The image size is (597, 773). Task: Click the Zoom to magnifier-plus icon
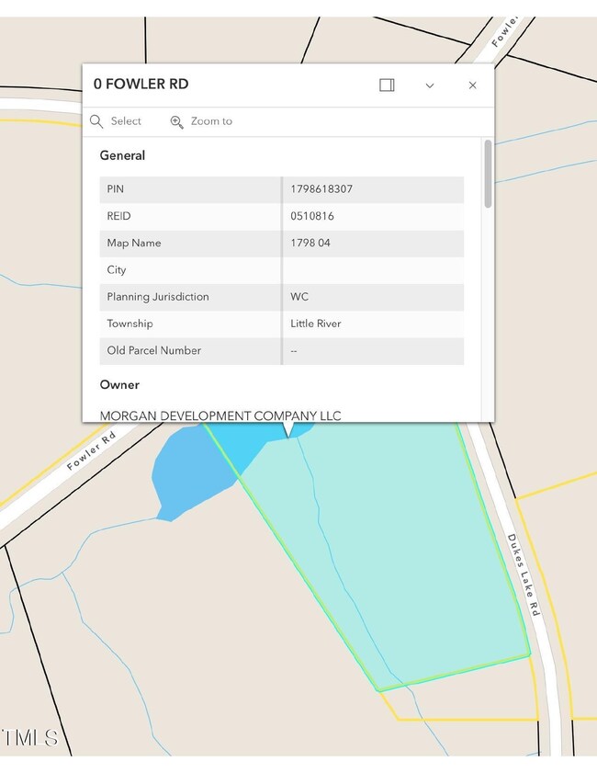point(176,121)
